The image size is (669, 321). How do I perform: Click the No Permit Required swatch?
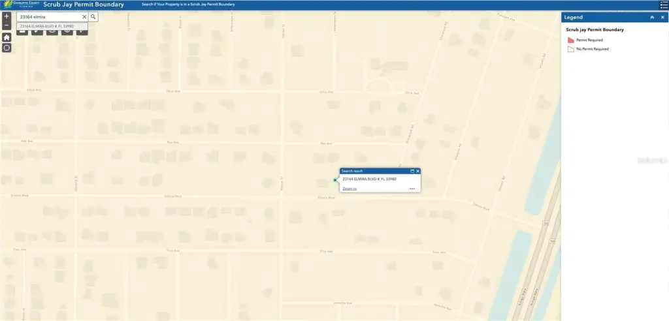click(570, 49)
